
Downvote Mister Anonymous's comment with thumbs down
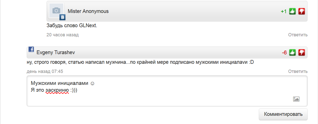click(x=302, y=11)
